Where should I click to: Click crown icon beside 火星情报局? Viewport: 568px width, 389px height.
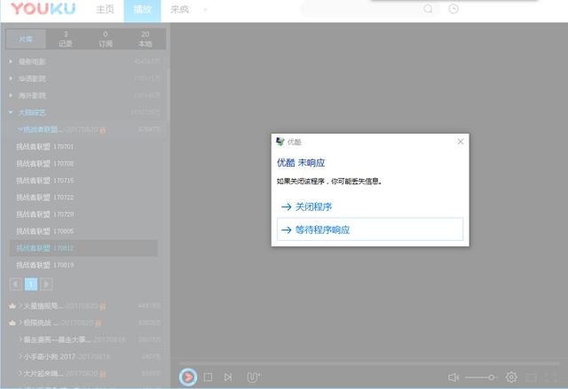pyautogui.click(x=12, y=307)
